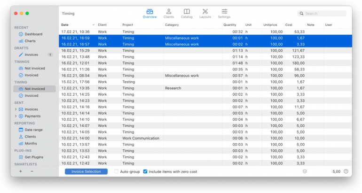Open Dashboard in the sidebar

click(x=33, y=34)
